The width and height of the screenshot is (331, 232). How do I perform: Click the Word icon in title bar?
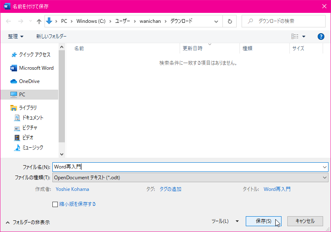pyautogui.click(x=7, y=6)
